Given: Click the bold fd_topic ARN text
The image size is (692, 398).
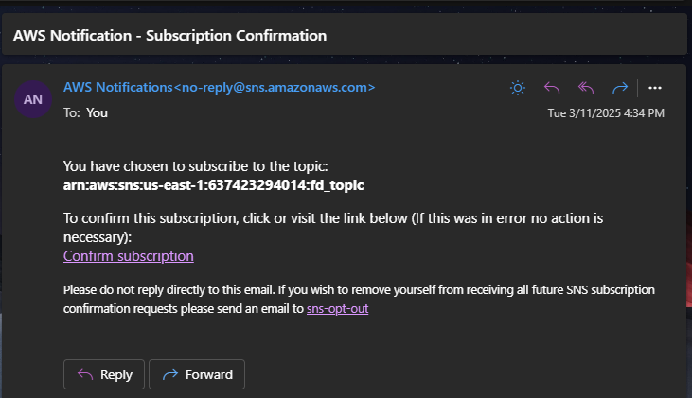Looking at the screenshot, I should pos(214,185).
